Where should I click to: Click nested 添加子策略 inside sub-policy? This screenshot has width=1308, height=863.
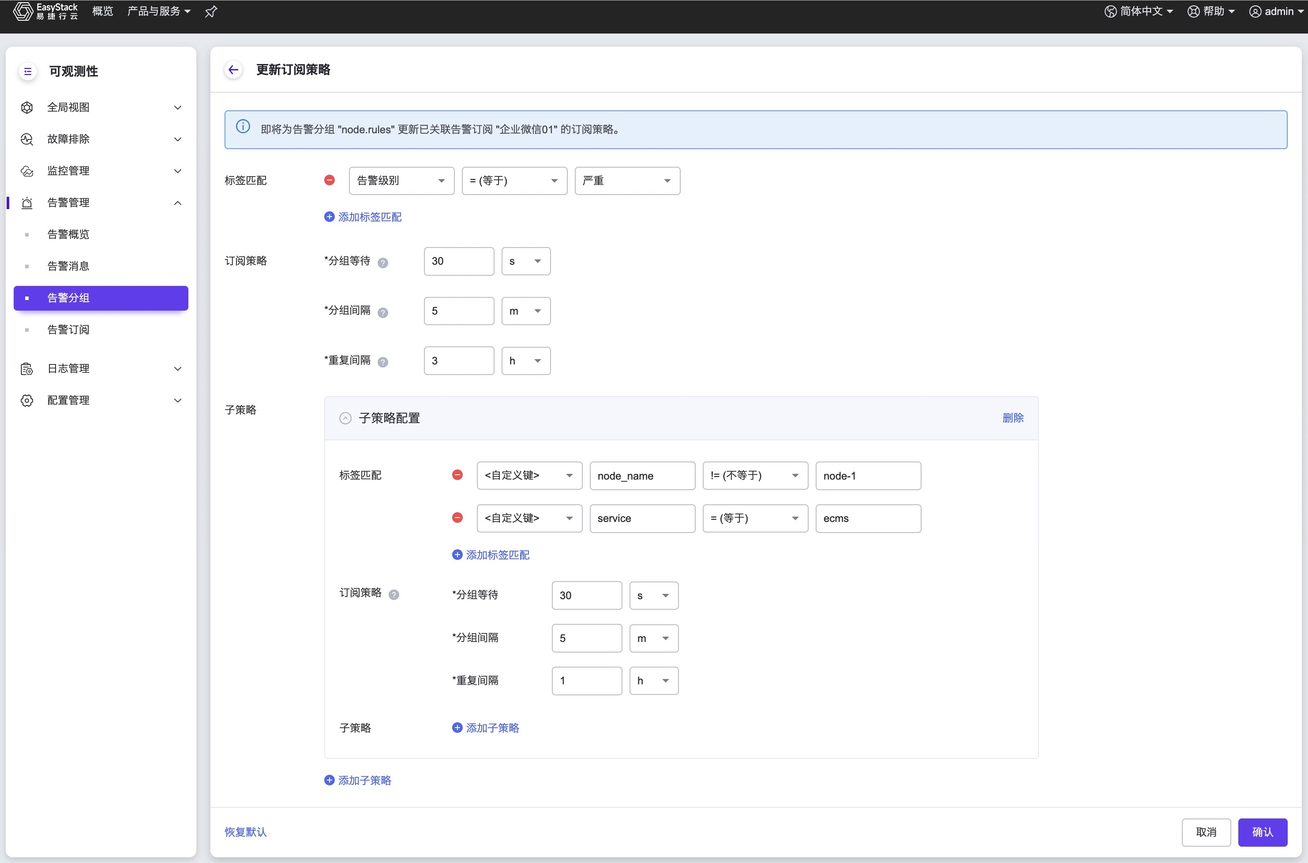pos(485,728)
